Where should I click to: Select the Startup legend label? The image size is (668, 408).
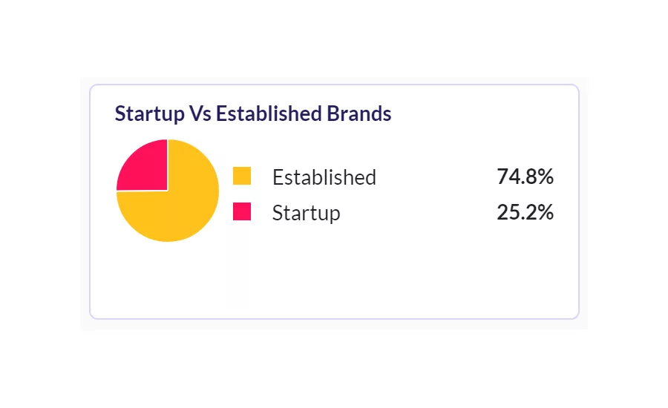coord(307,213)
